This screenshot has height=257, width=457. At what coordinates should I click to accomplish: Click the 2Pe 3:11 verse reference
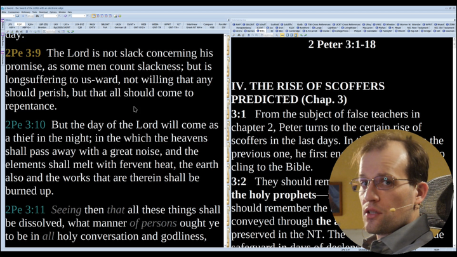[25, 209]
